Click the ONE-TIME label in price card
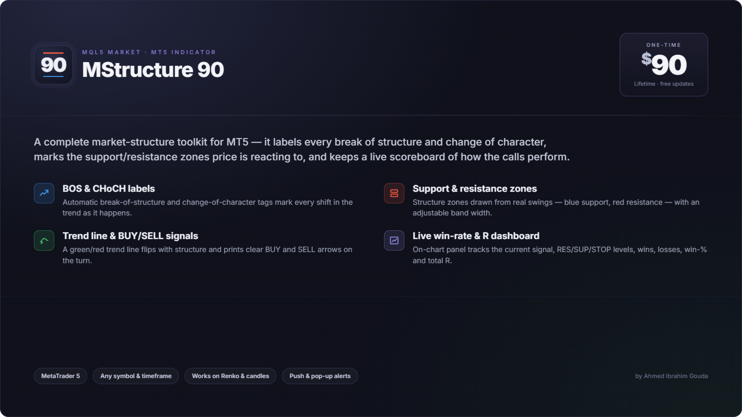The image size is (742, 417). [664, 45]
